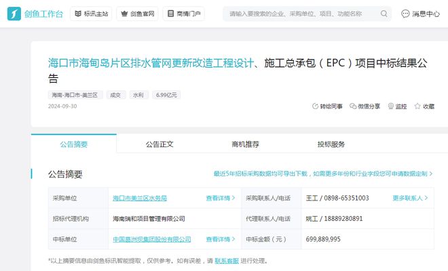Screen dimensions: 448x271
Task: Click the 转给同事 forward icon
Action: pos(315,106)
